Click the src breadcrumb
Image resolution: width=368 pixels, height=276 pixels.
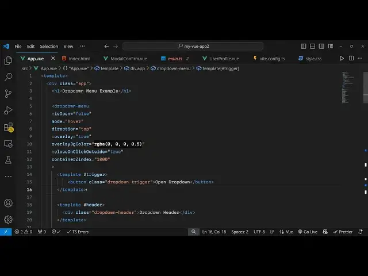[25, 68]
